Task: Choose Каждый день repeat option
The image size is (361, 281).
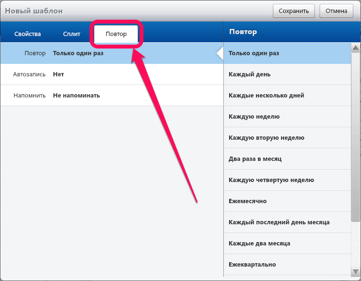Action: coord(287,74)
